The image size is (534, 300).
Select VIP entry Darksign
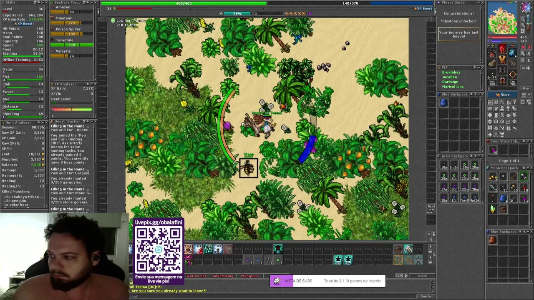pos(450,82)
